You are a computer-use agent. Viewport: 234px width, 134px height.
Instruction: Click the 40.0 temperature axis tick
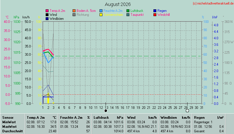(7, 22)
